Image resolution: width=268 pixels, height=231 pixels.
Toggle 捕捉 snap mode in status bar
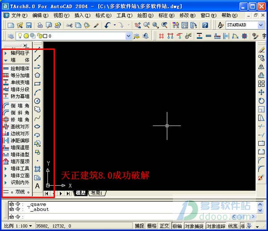[139, 226]
